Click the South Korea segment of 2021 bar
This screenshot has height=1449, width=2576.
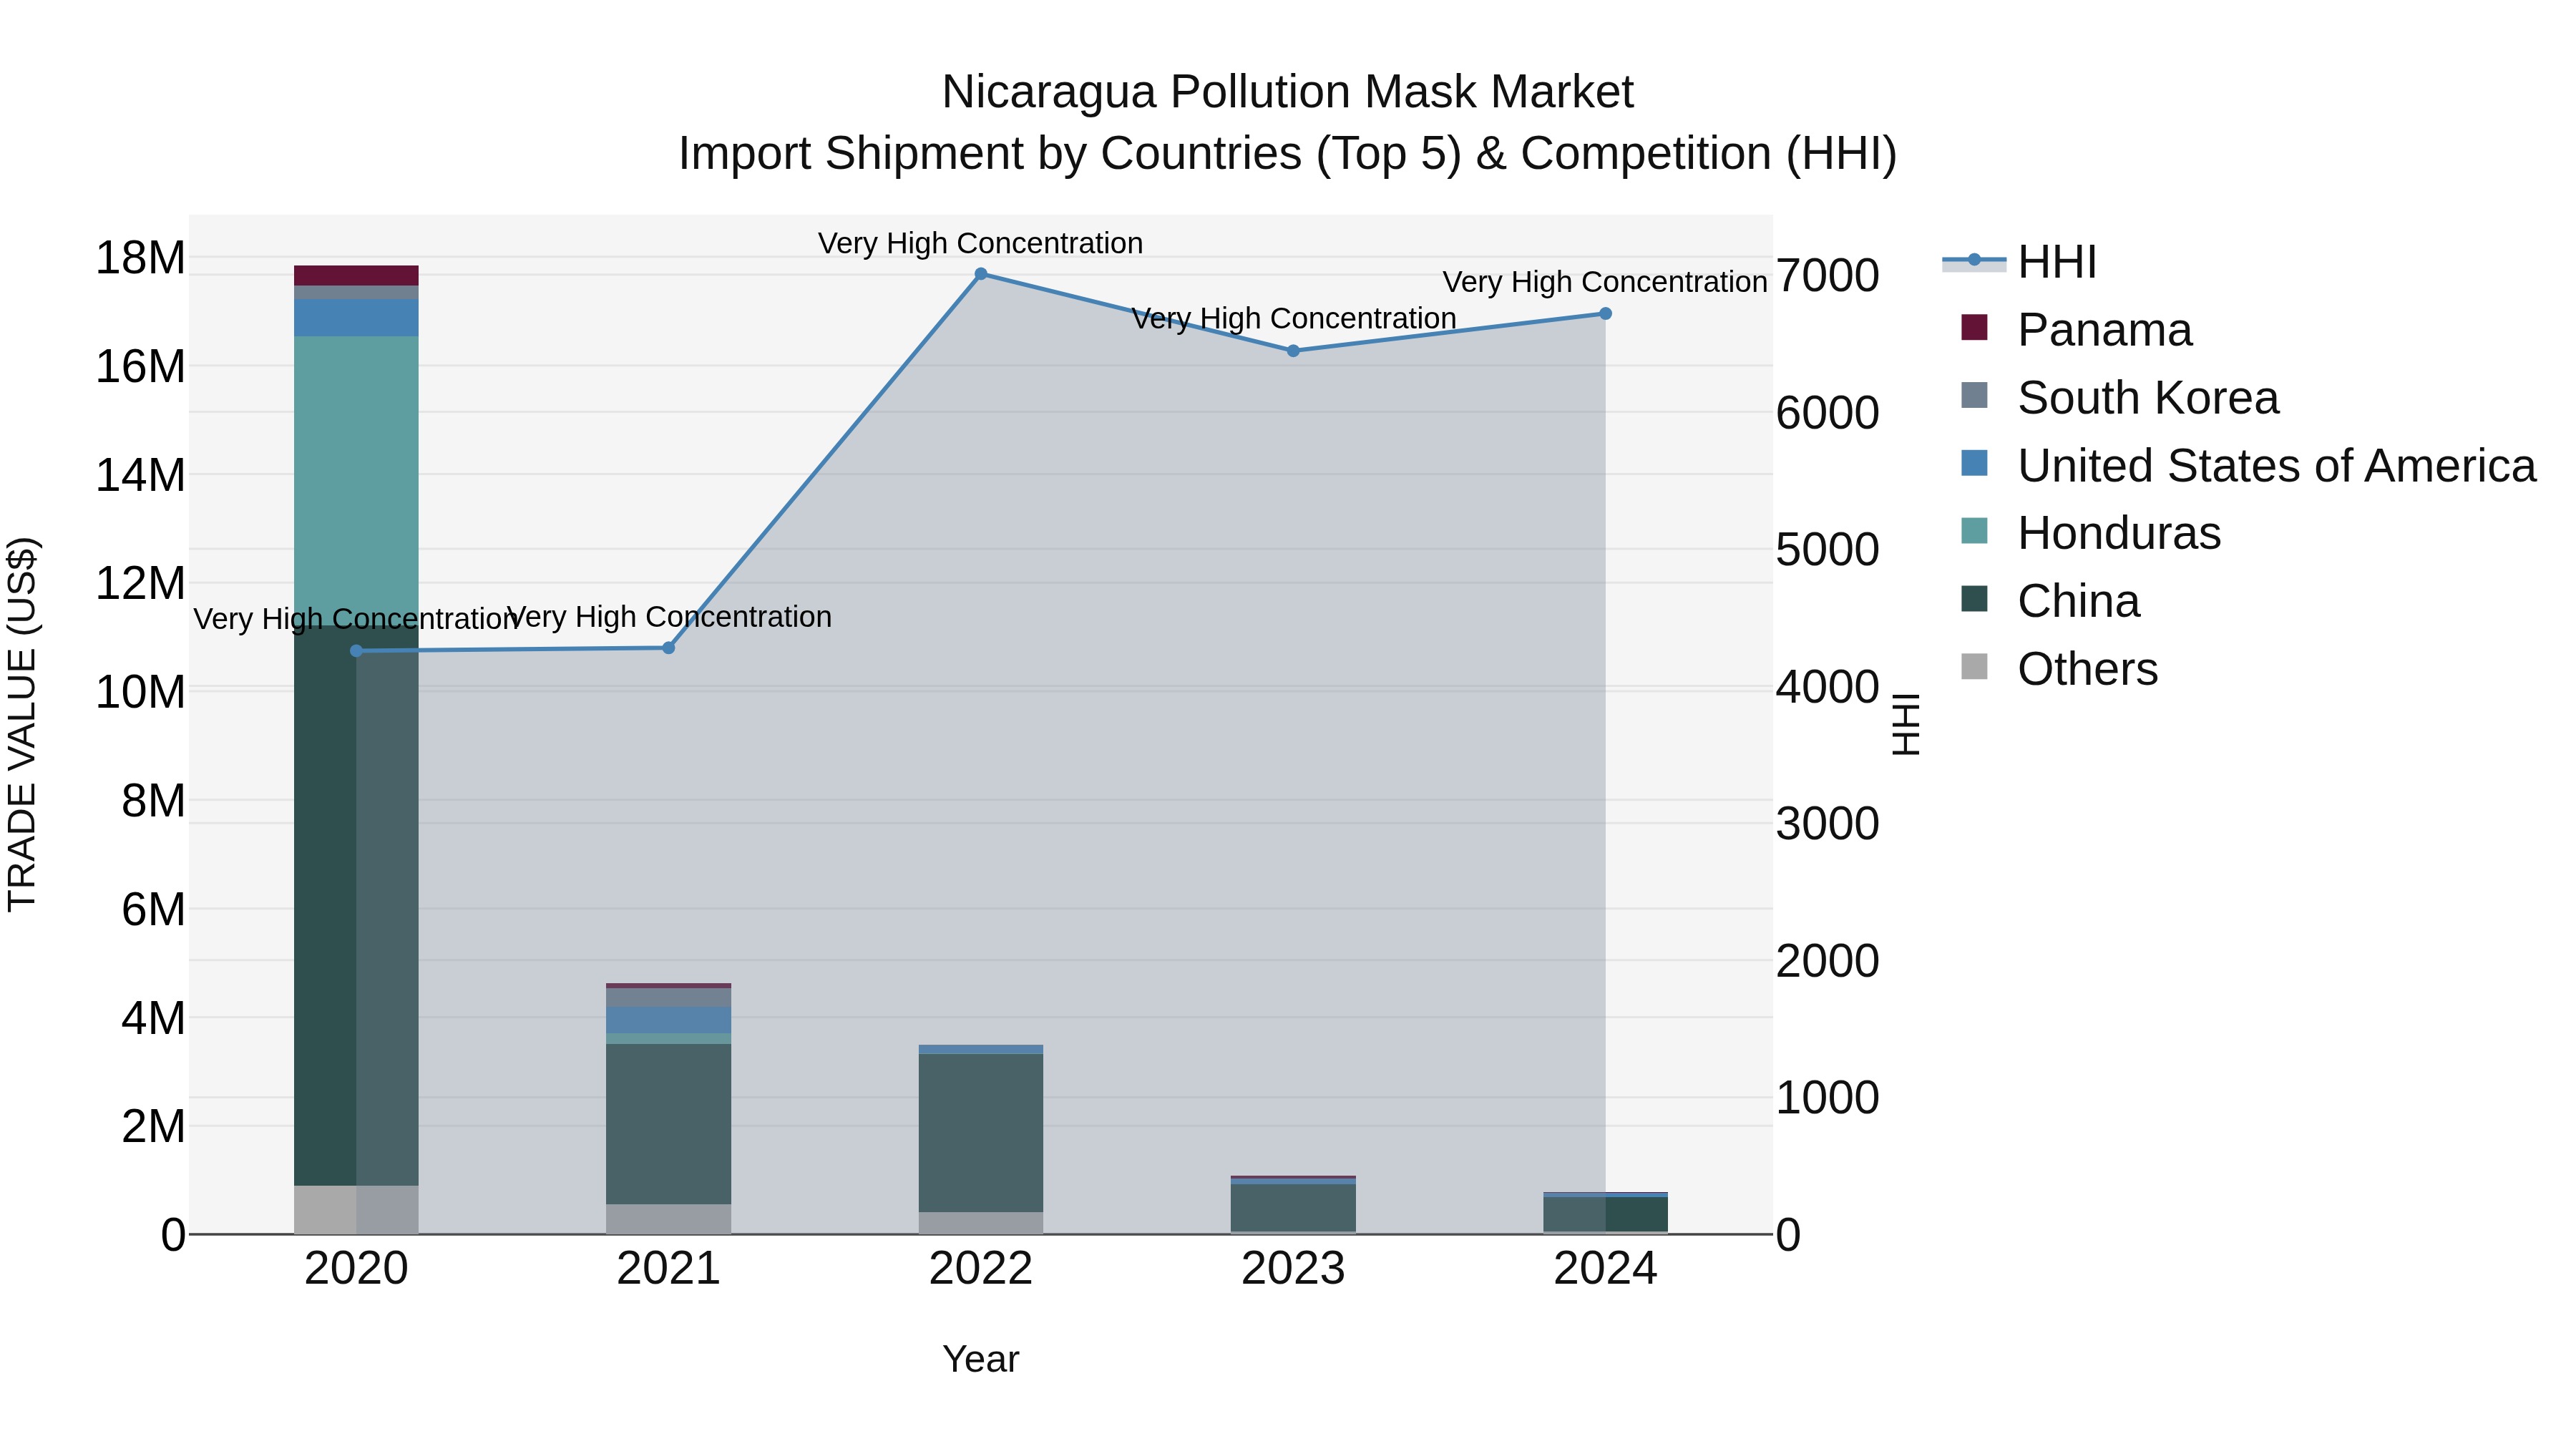coord(669,997)
